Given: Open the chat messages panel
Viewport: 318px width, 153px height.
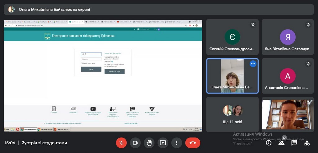Looking at the screenshot, I should 294,143.
